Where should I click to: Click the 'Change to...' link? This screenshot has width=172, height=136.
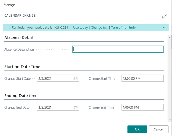pos(99,28)
